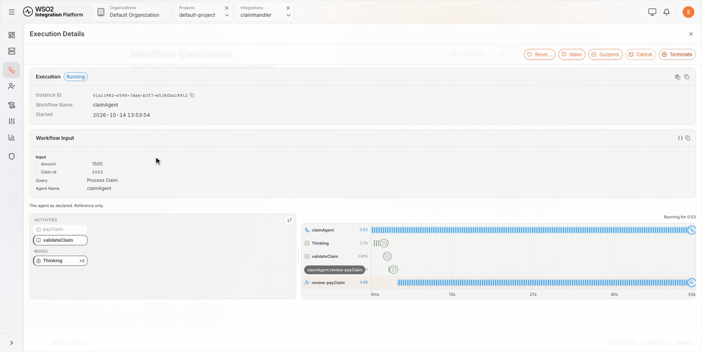The height and width of the screenshot is (352, 702).
Task: Select the Started timestamp 2026-10-14 13:53:54
Action: click(x=122, y=115)
